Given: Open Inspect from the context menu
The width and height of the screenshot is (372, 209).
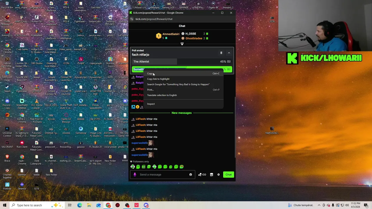Looking at the screenshot, I should click(x=184, y=104).
